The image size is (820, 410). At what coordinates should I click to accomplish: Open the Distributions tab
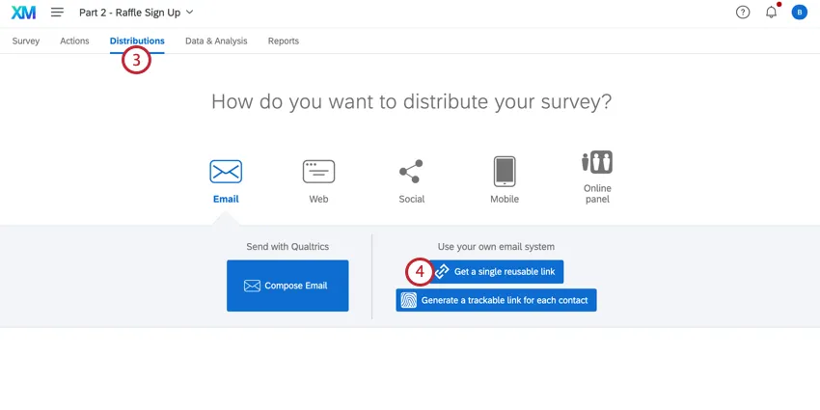(137, 41)
